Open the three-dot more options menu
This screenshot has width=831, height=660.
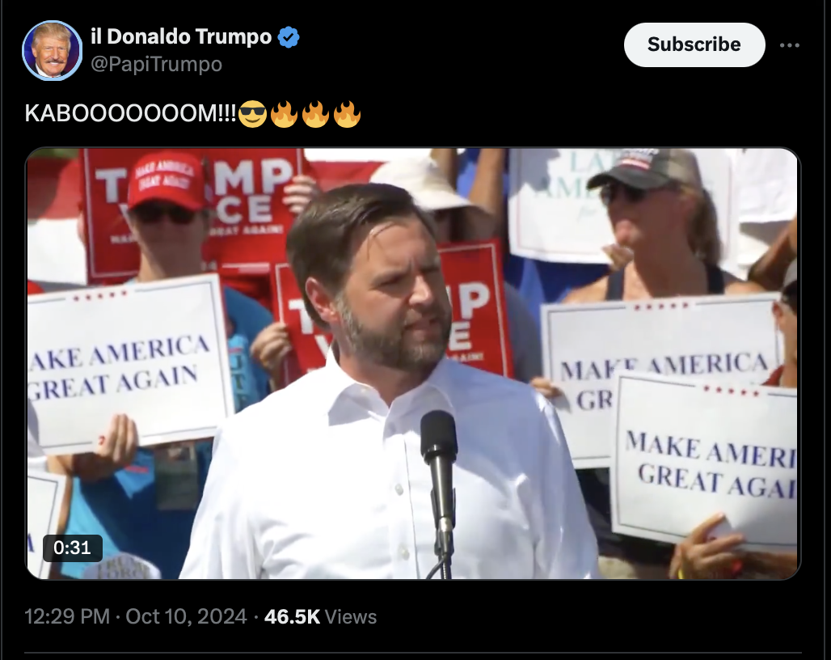click(x=789, y=45)
